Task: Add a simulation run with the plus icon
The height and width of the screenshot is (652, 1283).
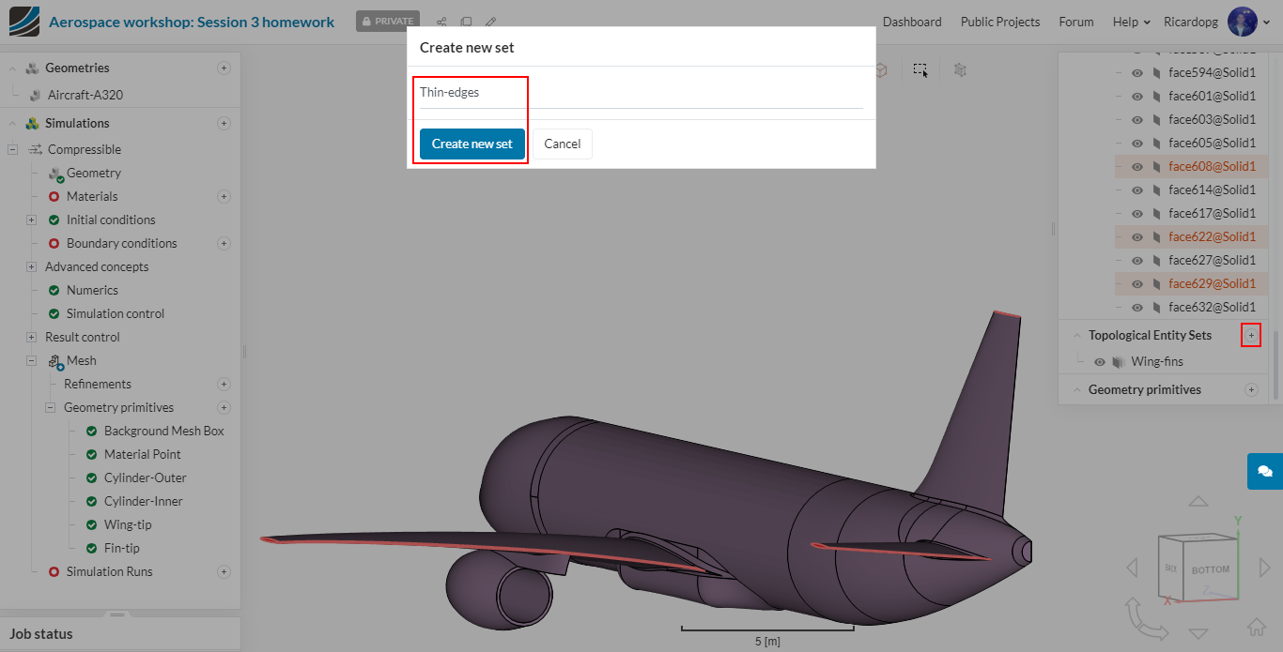Action: point(224,571)
